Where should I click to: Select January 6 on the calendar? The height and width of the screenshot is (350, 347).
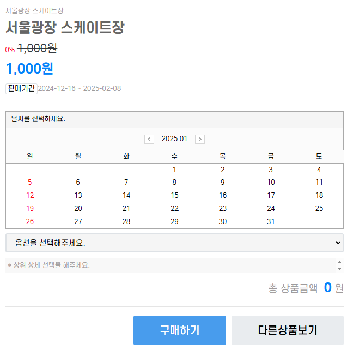point(78,183)
